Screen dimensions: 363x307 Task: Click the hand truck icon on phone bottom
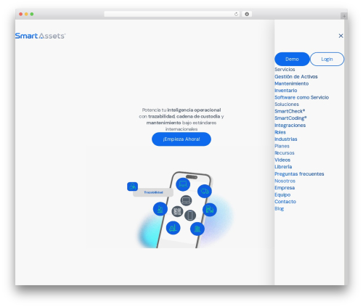click(173, 228)
